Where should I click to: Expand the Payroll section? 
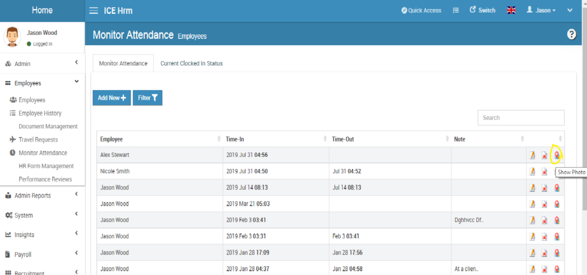pyautogui.click(x=42, y=254)
